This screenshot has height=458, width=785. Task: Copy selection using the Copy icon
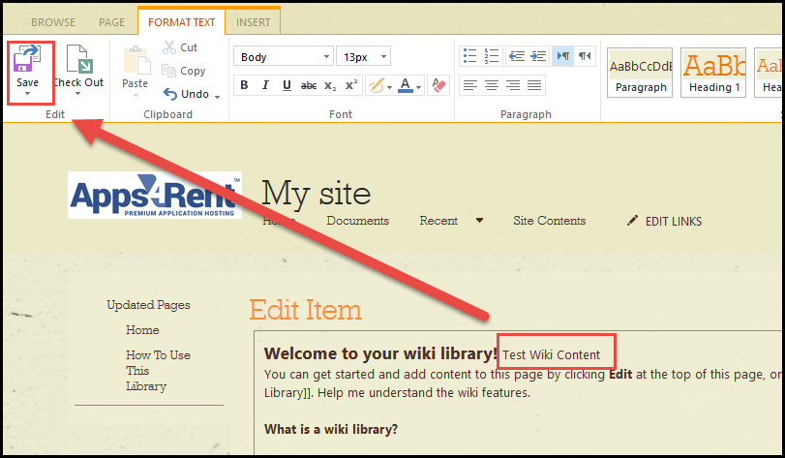pyautogui.click(x=168, y=71)
